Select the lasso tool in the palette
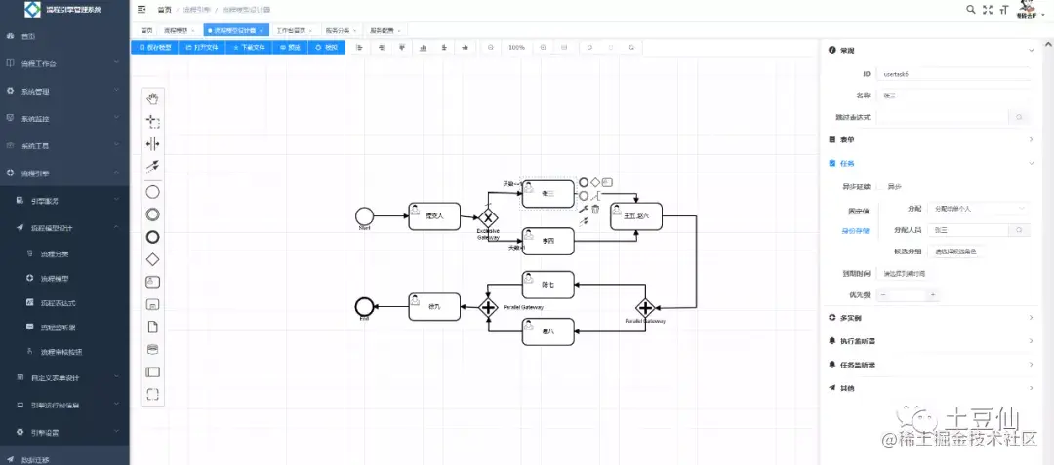1054x465 pixels. click(x=152, y=122)
